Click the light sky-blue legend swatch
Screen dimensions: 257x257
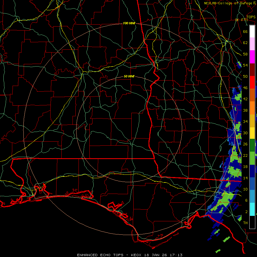coord(252,196)
